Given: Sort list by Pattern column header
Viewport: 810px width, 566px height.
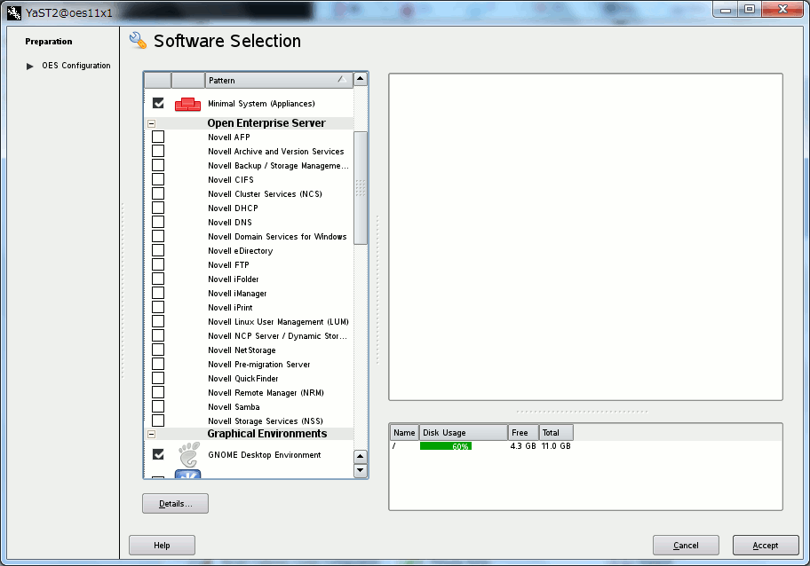Looking at the screenshot, I should (279, 80).
